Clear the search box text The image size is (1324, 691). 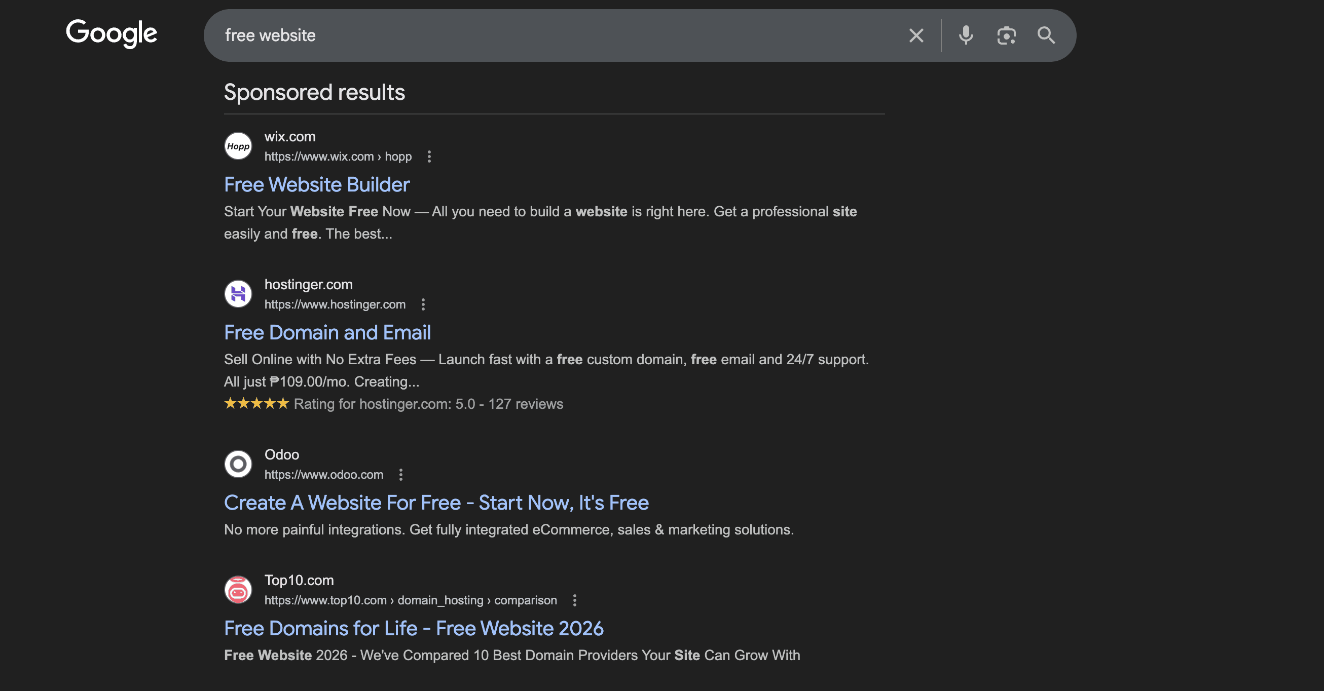(x=916, y=35)
